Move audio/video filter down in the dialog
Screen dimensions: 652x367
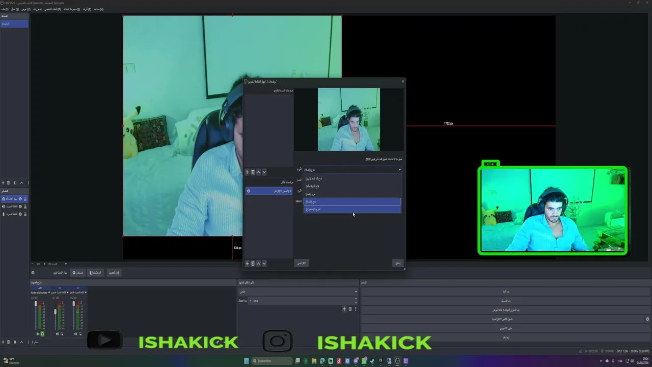point(264,172)
